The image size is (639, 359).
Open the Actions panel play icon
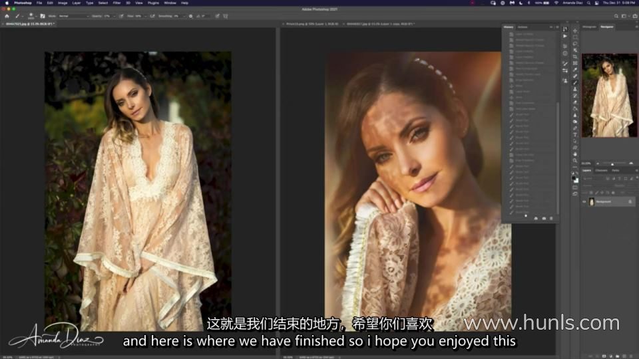click(x=565, y=36)
